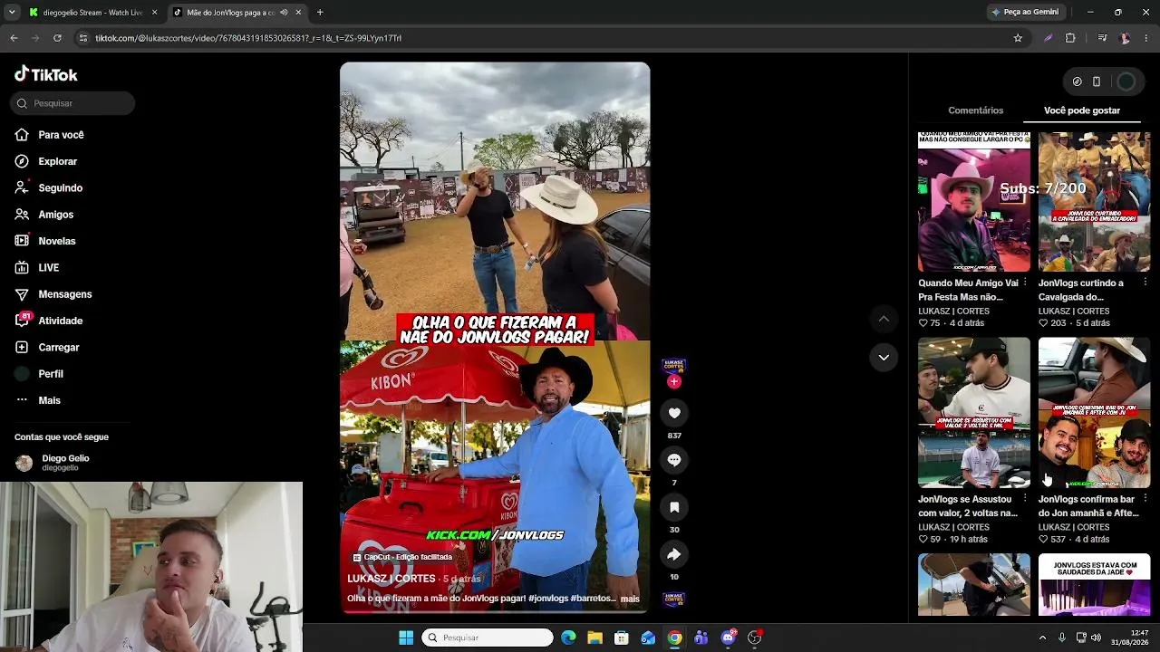
Task: Click the TikTok logo
Action: [x=46, y=74]
